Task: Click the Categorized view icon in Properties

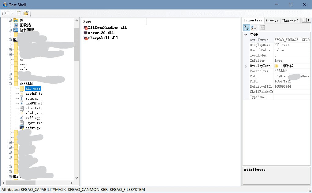Action: click(247, 28)
